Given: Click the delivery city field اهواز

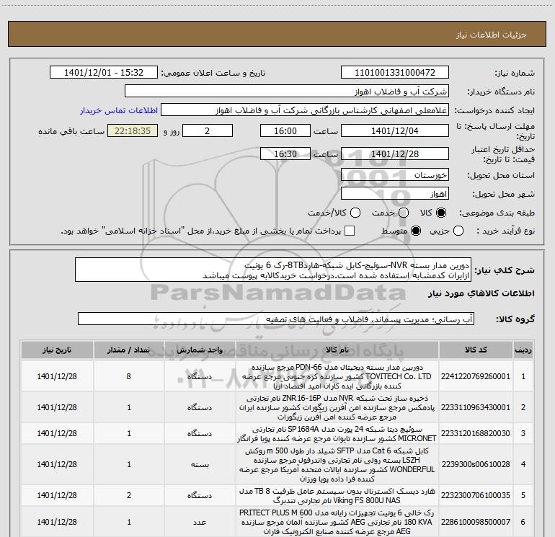Looking at the screenshot, I should click(395, 194).
